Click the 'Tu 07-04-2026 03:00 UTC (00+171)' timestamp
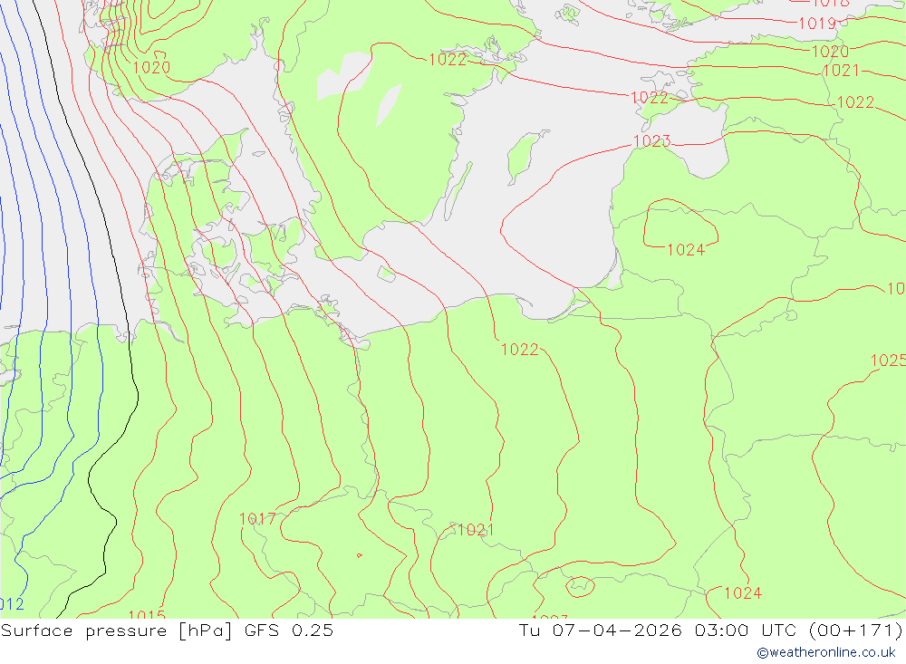This screenshot has height=664, width=906. (x=710, y=630)
